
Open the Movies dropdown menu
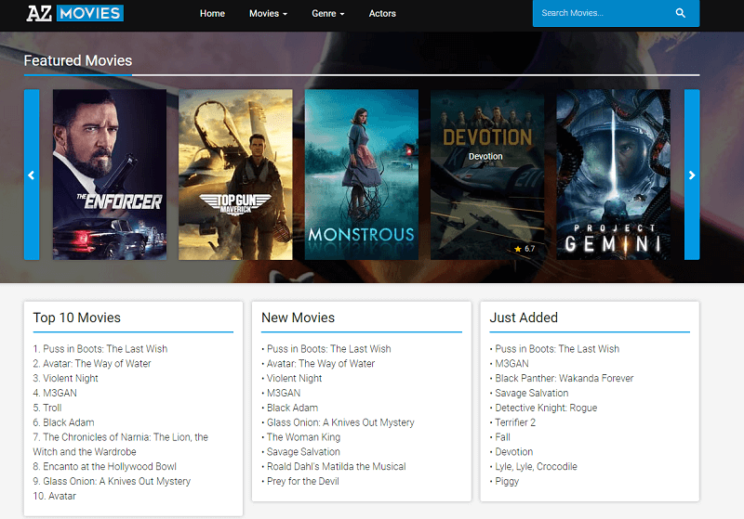click(x=268, y=14)
